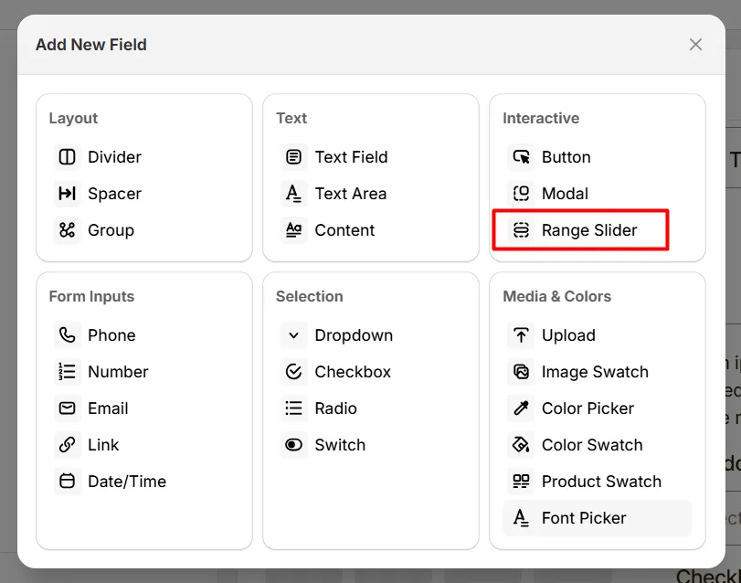Choose the Color Swatch paint bucket icon
Image resolution: width=741 pixels, height=583 pixels.
coord(521,445)
